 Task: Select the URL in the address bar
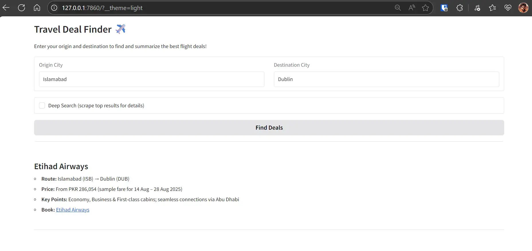click(102, 8)
